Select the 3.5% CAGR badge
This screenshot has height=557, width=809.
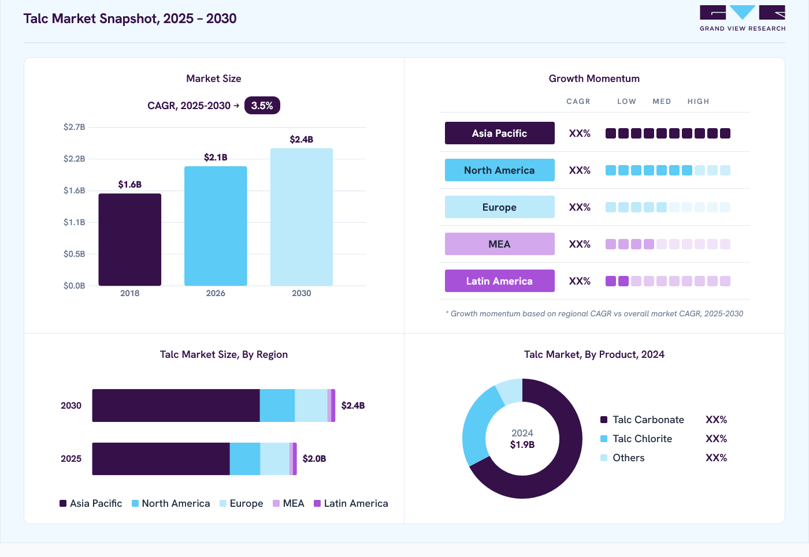tap(262, 106)
